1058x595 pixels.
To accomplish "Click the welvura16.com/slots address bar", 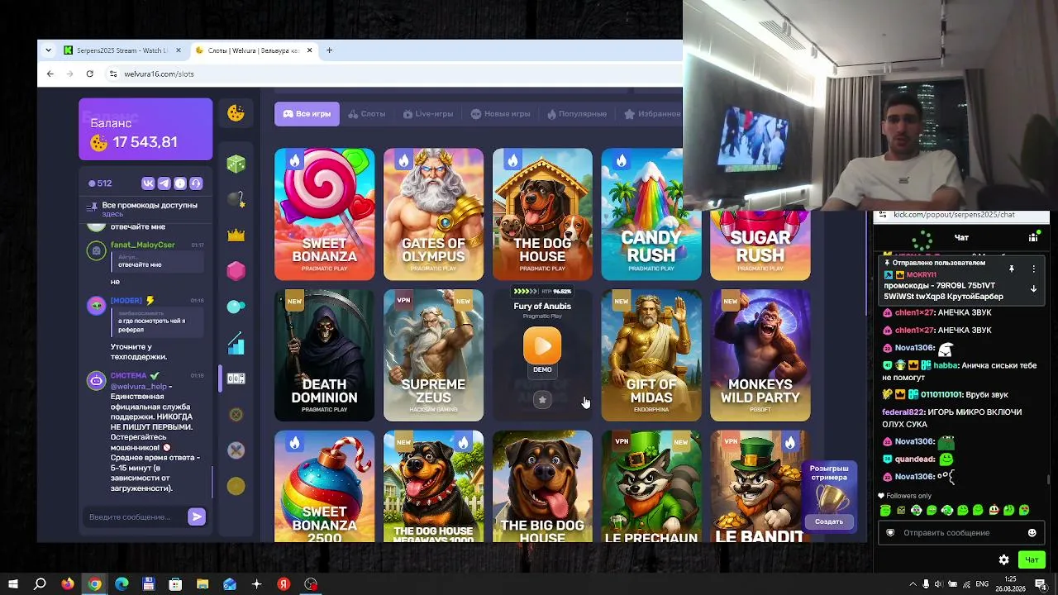I will point(159,74).
